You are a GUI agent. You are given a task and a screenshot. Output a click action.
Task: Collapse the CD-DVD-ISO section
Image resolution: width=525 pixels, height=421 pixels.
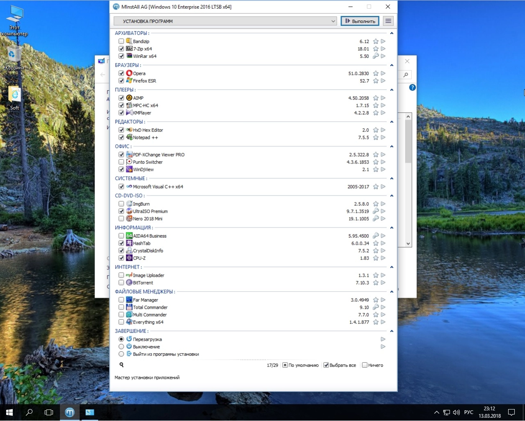[x=392, y=196]
